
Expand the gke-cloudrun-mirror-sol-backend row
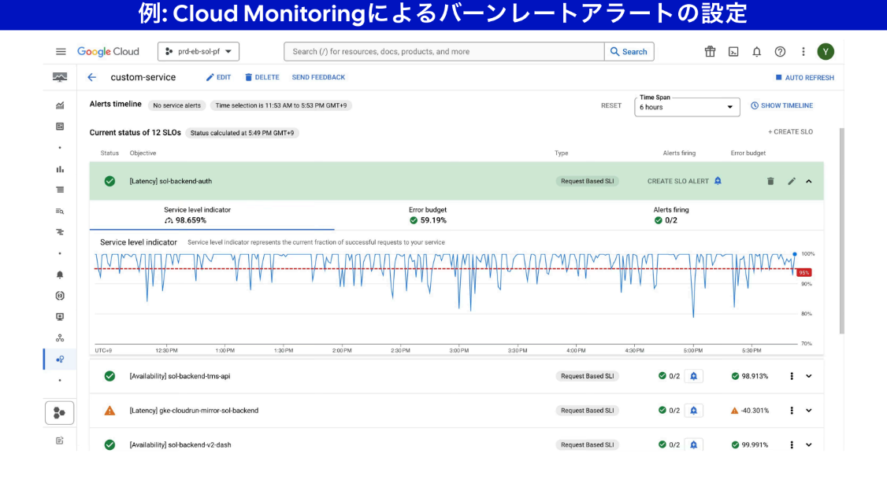809,411
